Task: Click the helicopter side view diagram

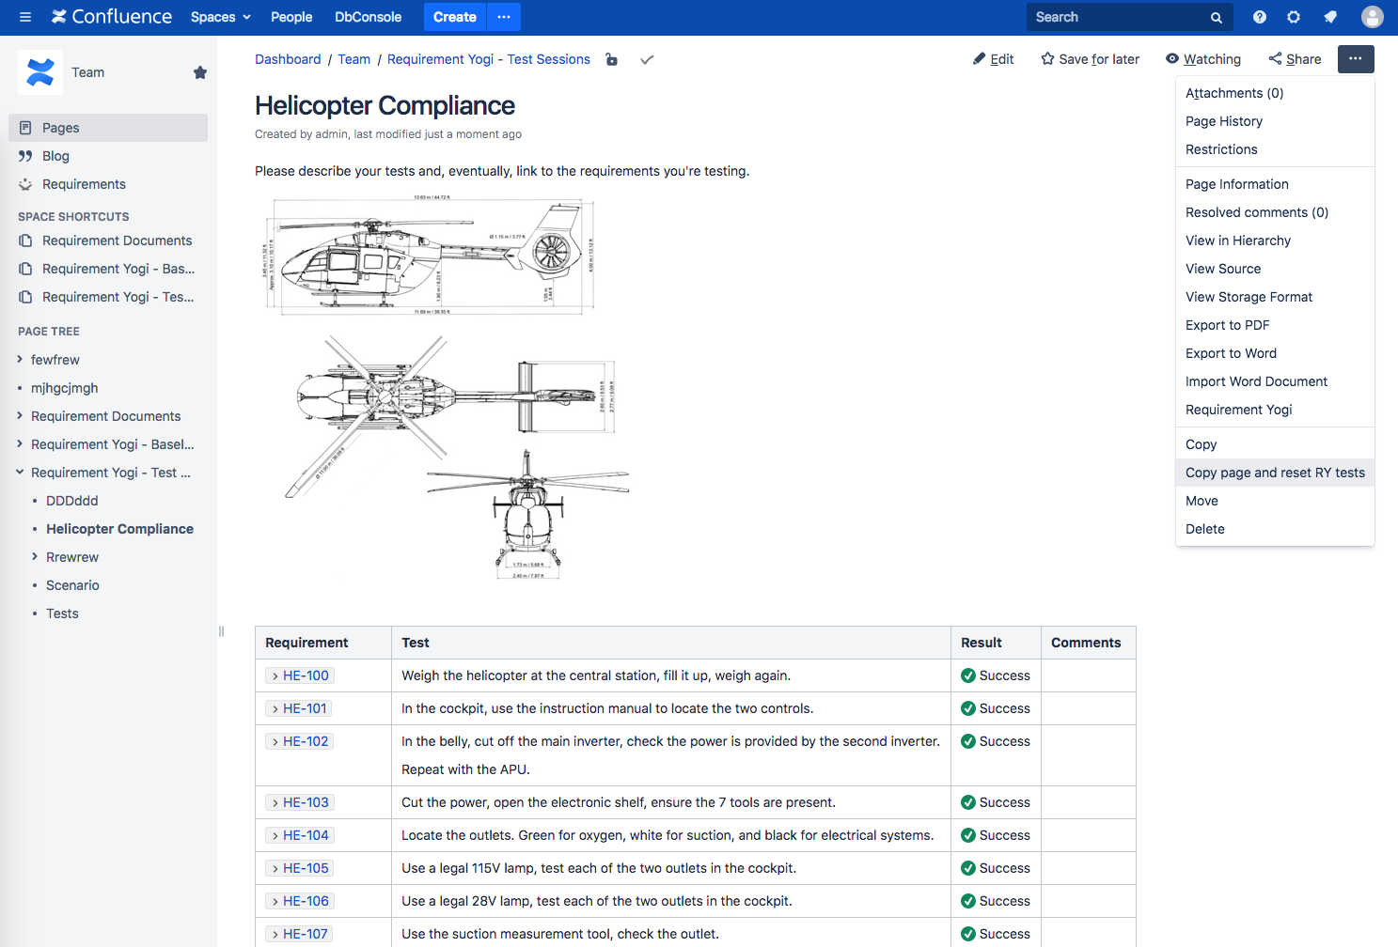Action: click(429, 256)
